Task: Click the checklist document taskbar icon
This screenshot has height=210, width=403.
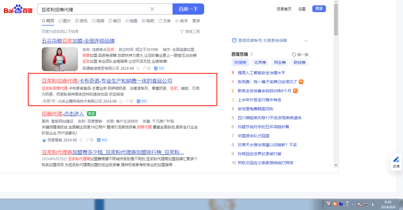Action: click(329, 204)
